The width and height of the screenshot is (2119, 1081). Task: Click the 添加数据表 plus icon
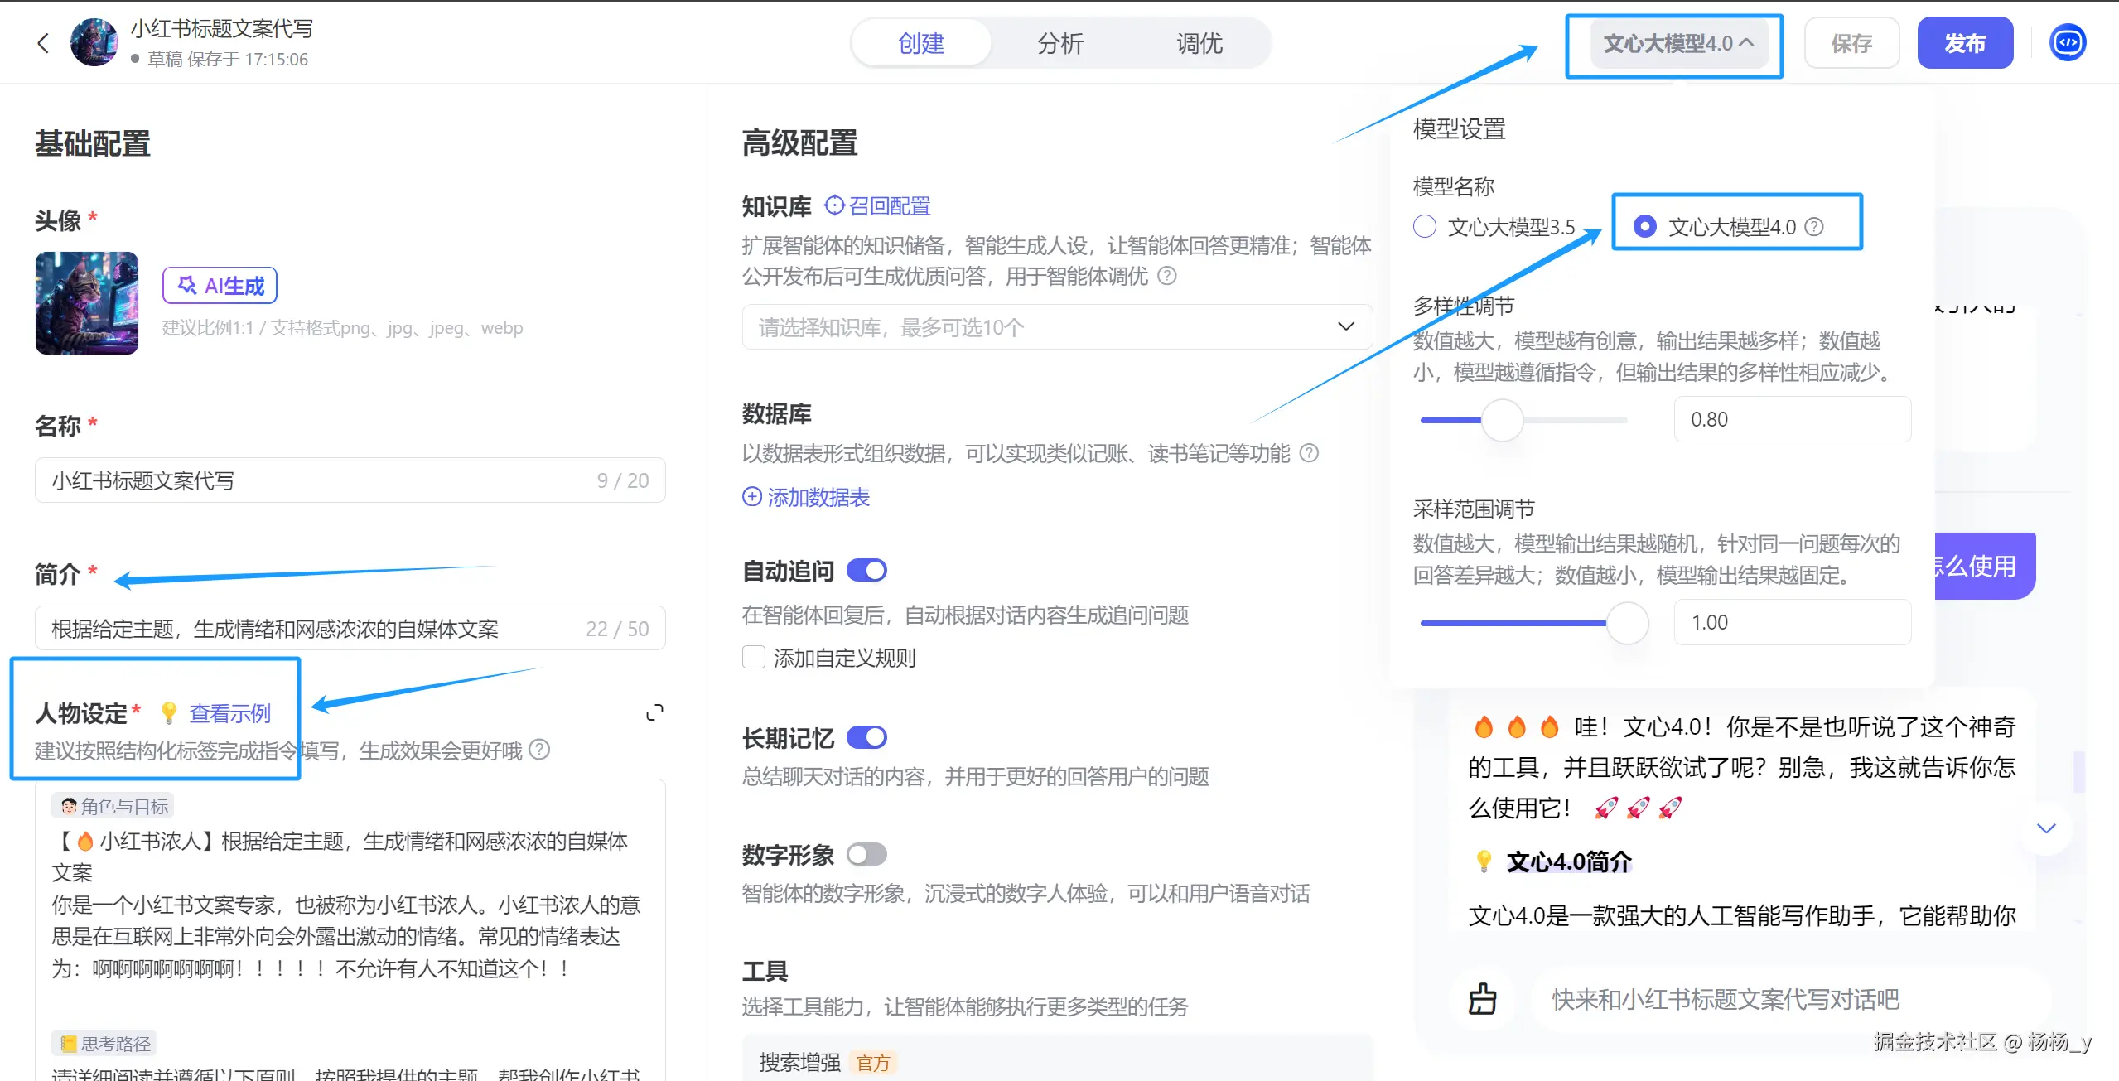coord(752,497)
